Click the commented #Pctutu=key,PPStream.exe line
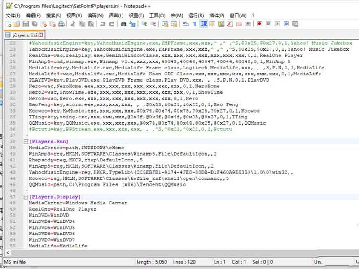The height and width of the screenshot is (269, 359). point(131,129)
